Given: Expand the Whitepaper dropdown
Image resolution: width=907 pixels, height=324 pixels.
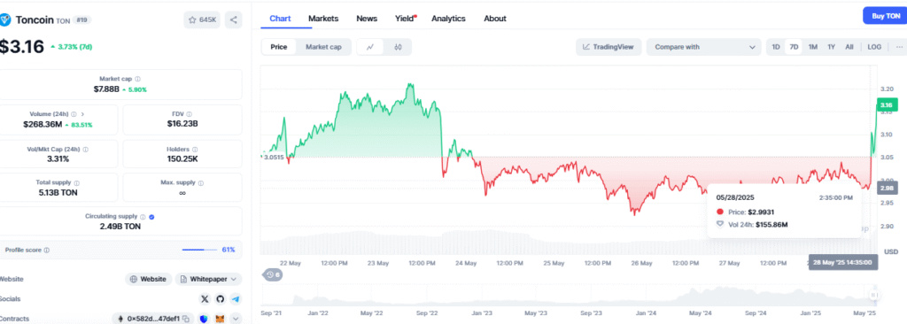Looking at the screenshot, I should (208, 279).
